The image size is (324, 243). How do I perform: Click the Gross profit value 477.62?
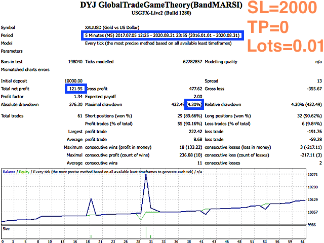pyautogui.click(x=195, y=89)
